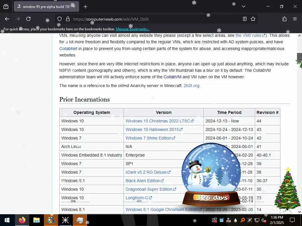Open Dragonball Super Edition link
The image size is (302, 226).
[151, 189]
